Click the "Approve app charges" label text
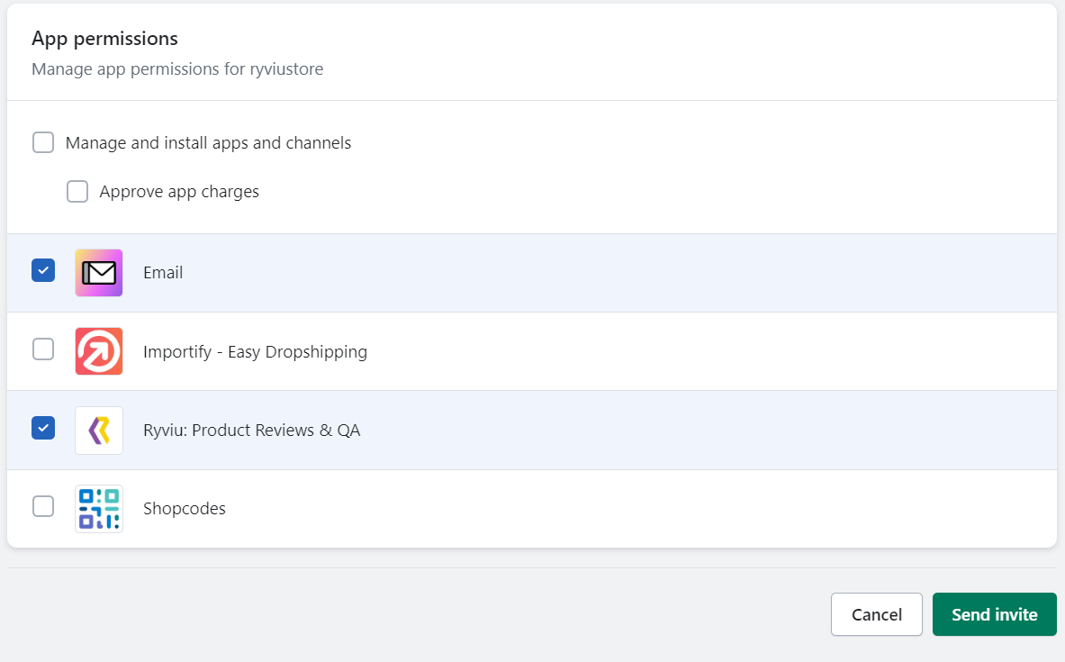 [179, 192]
